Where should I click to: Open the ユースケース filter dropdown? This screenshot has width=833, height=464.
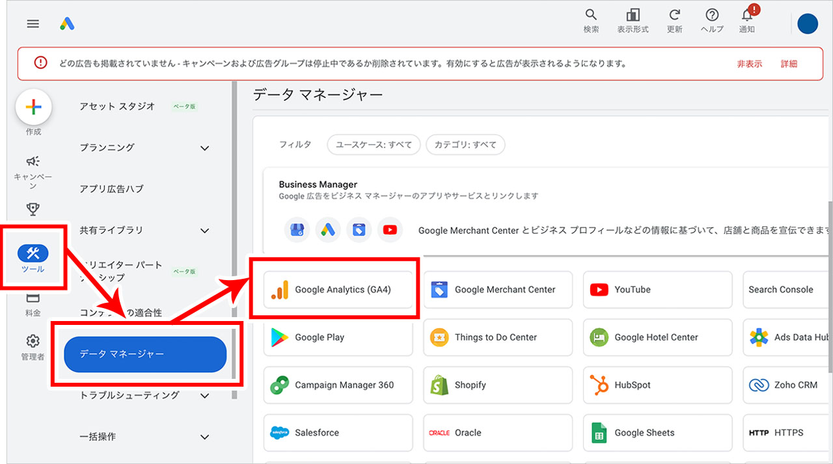pyautogui.click(x=374, y=144)
